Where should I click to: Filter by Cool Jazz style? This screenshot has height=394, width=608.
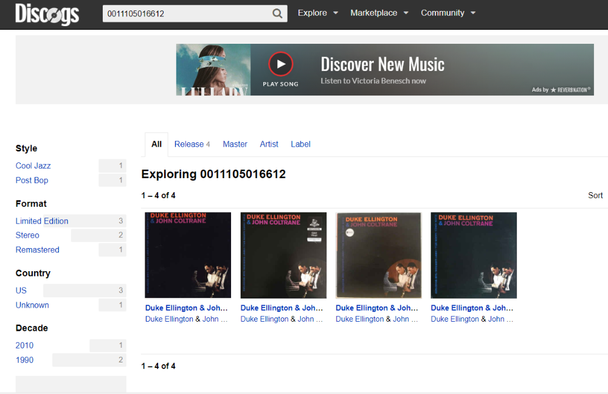tap(33, 165)
